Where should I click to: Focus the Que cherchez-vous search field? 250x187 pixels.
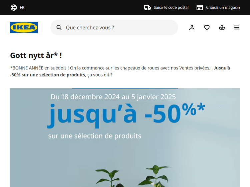(x=114, y=28)
